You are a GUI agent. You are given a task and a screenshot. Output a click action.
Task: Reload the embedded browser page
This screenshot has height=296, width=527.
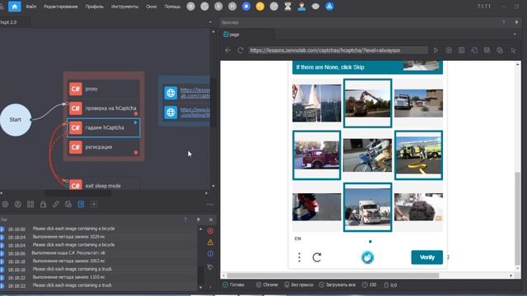(x=240, y=50)
